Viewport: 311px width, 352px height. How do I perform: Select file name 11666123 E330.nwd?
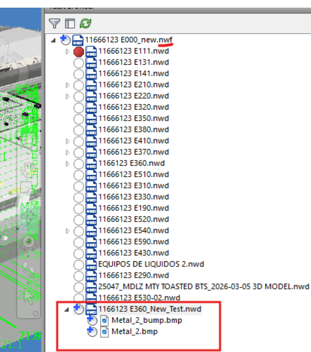[x=134, y=197]
